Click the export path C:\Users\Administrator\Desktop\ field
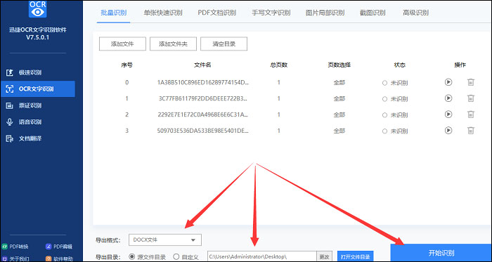Image resolution: width=492 pixels, height=262 pixels. click(x=262, y=257)
